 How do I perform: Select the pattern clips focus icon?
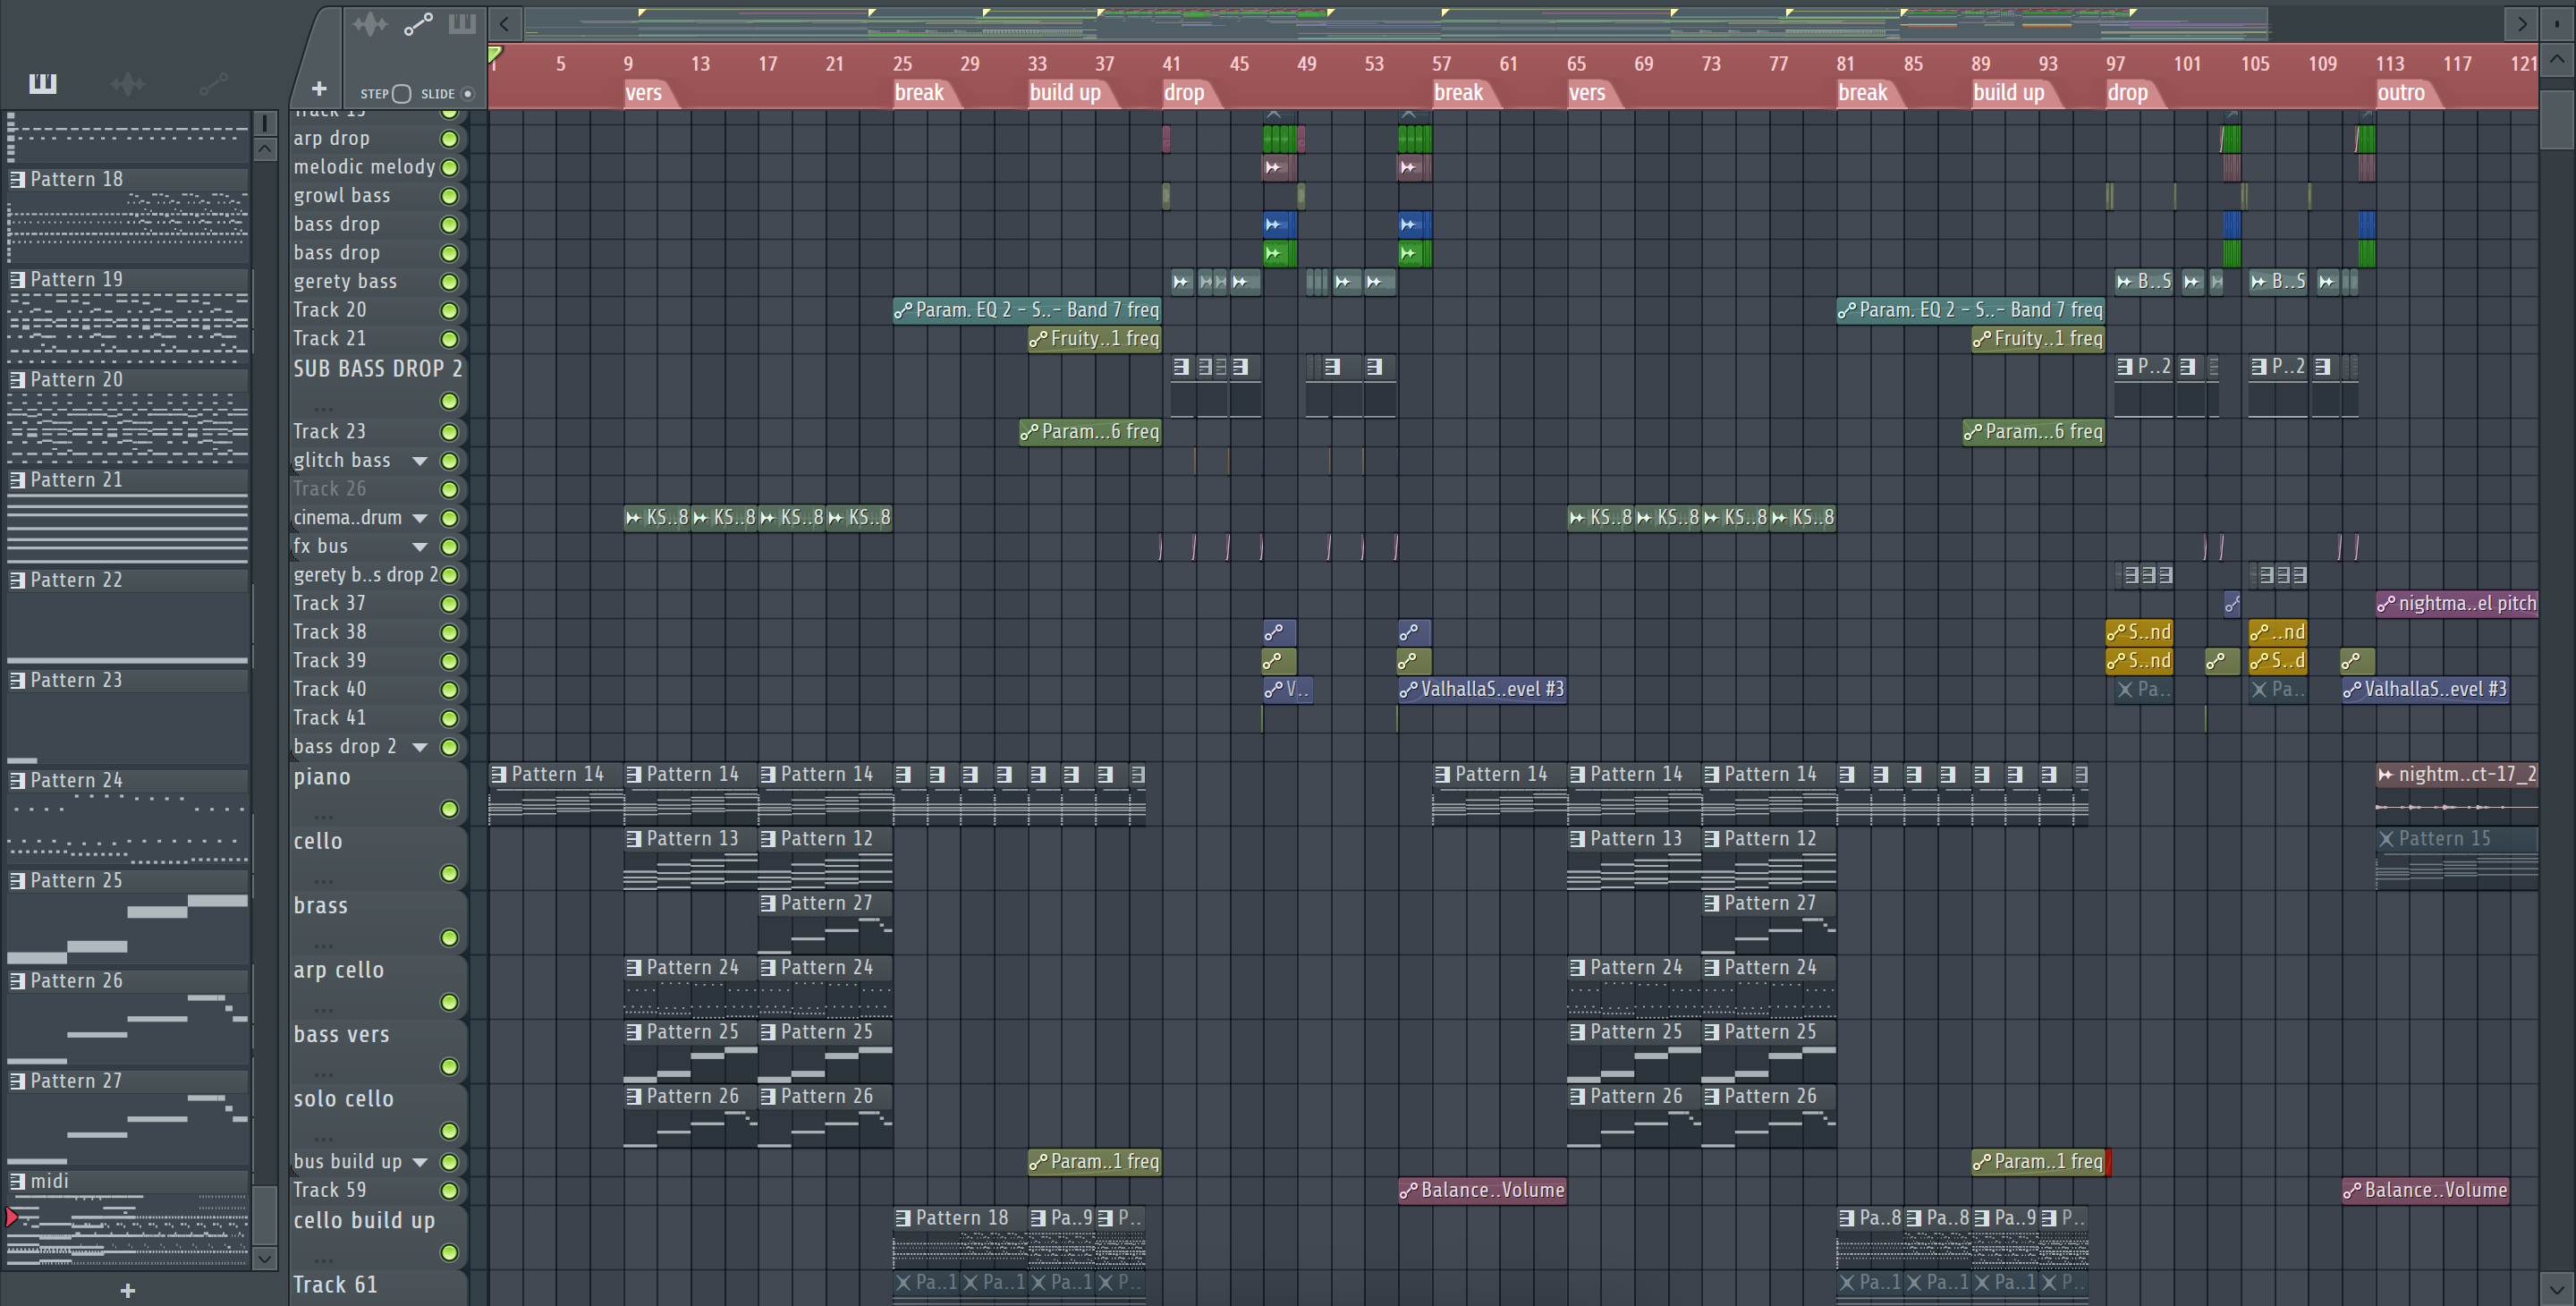pyautogui.click(x=462, y=24)
